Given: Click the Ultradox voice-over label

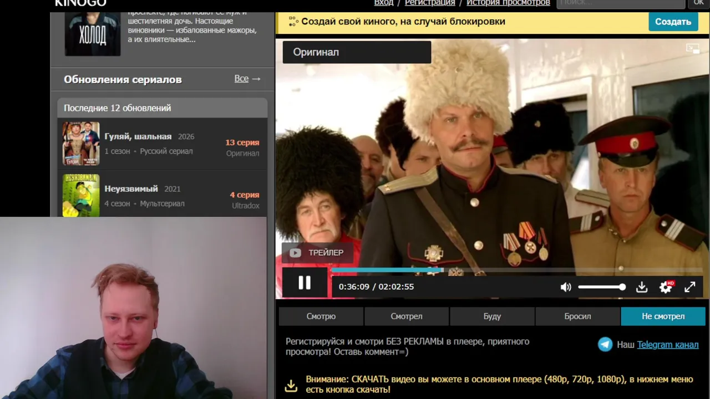Looking at the screenshot, I should [246, 206].
